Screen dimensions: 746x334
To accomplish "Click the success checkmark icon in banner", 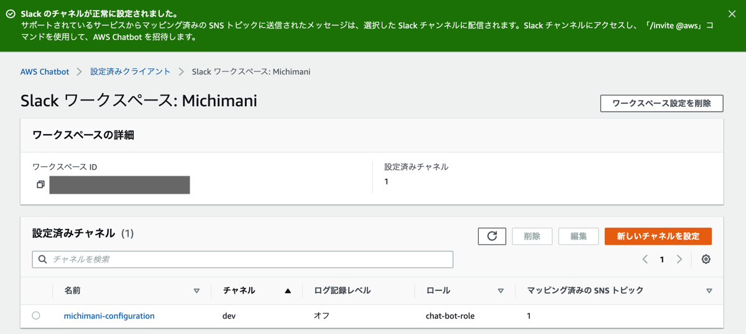I will pos(11,14).
